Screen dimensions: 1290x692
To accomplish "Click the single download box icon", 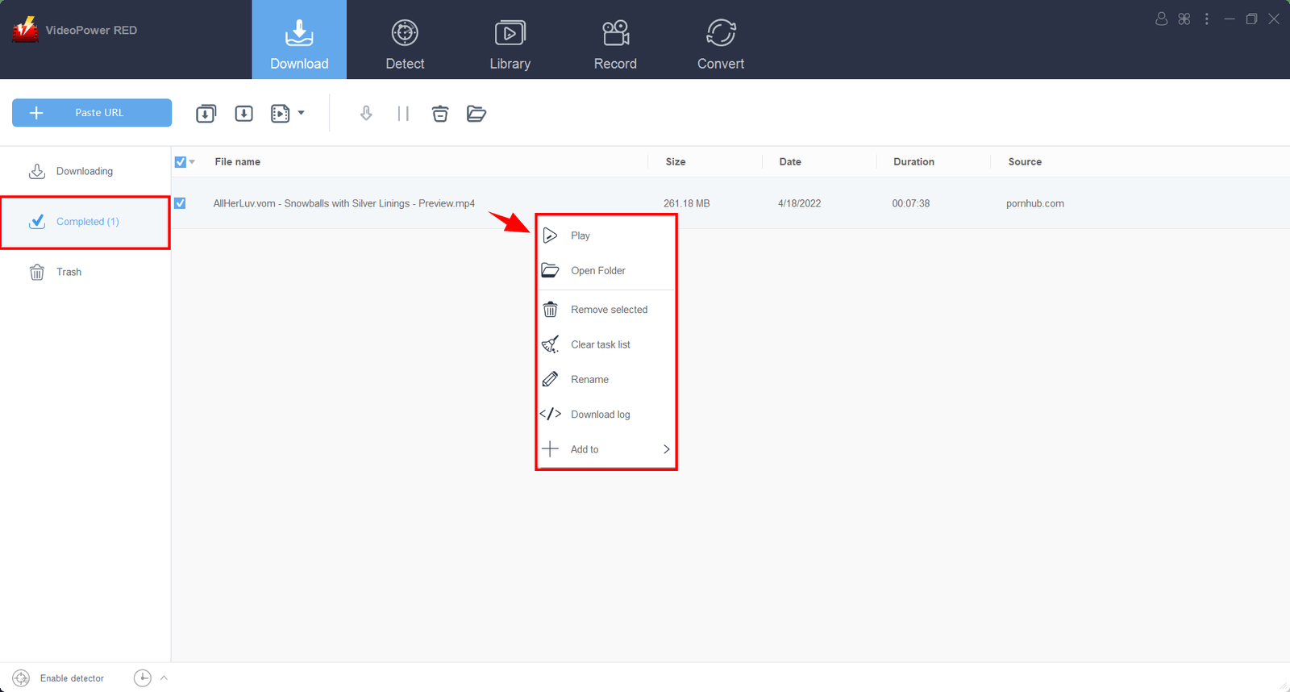I will [243, 114].
